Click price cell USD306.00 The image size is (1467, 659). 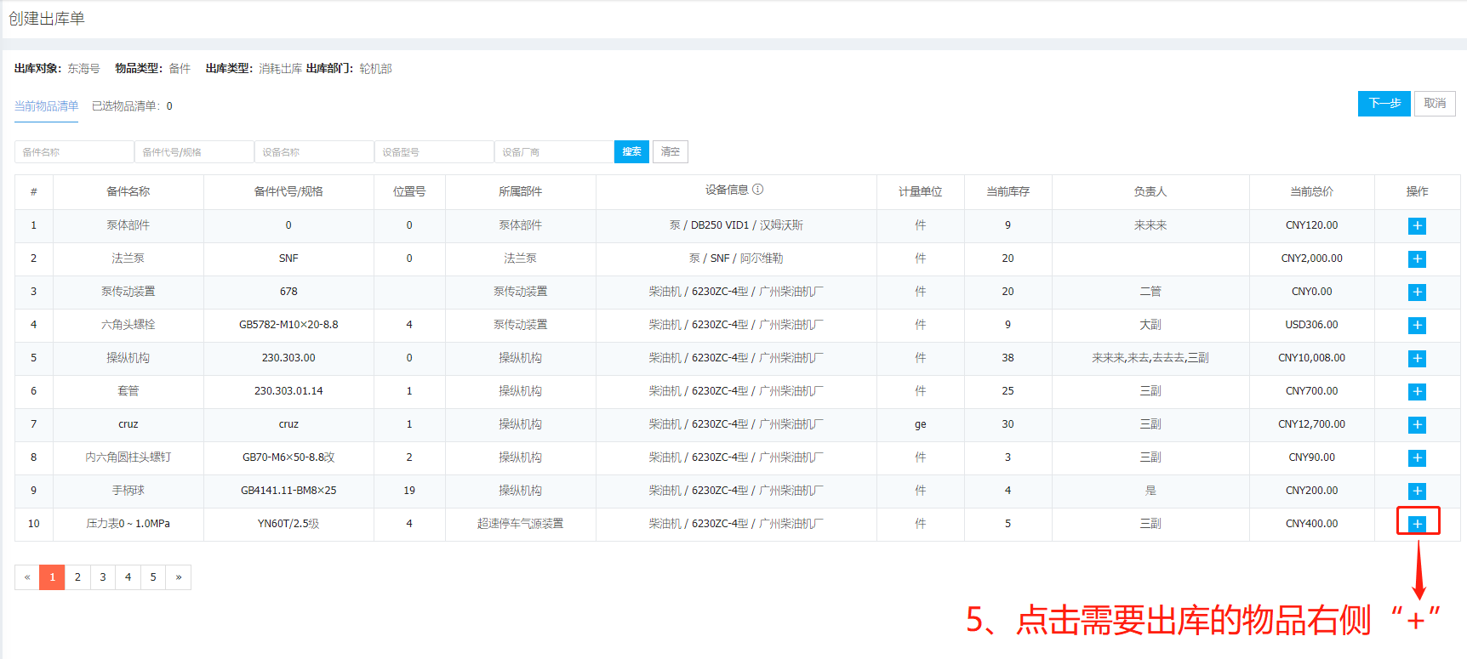pyautogui.click(x=1311, y=325)
